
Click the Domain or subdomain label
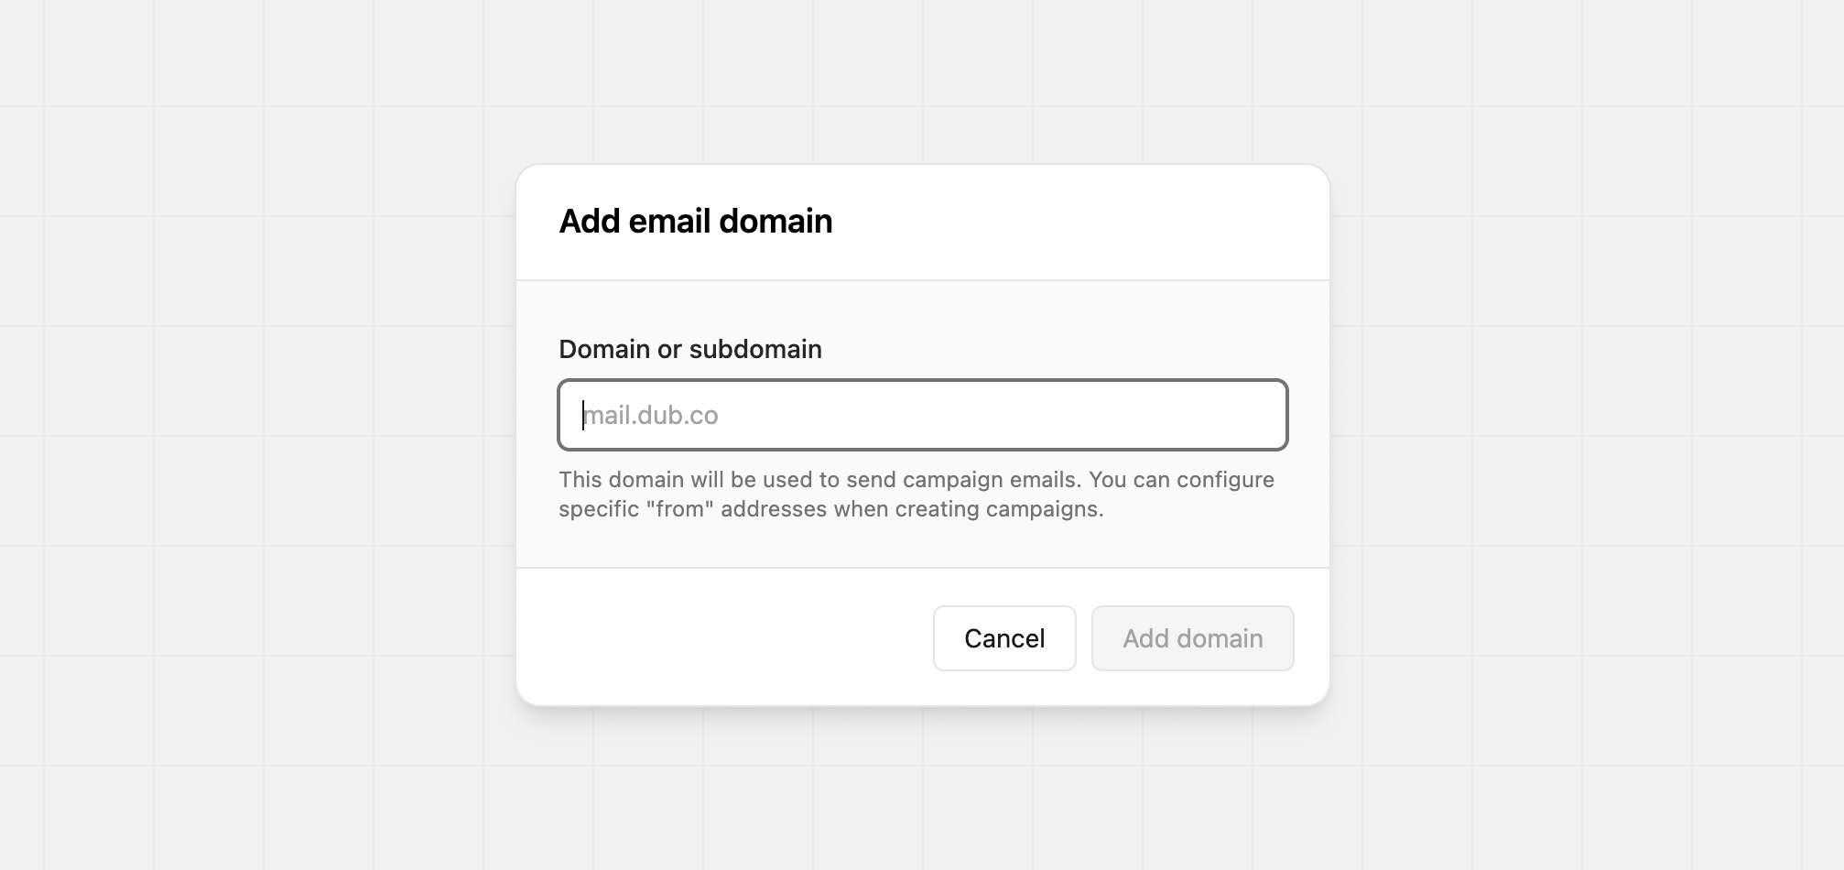689,349
